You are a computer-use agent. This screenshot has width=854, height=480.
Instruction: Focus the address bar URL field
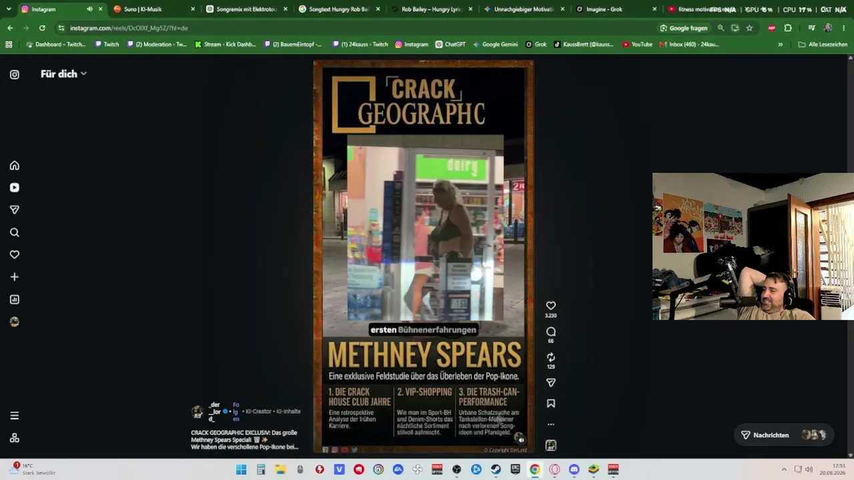pyautogui.click(x=354, y=28)
